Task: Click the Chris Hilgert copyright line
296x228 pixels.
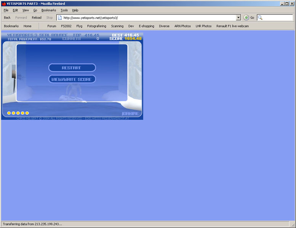Action: coord(73,119)
